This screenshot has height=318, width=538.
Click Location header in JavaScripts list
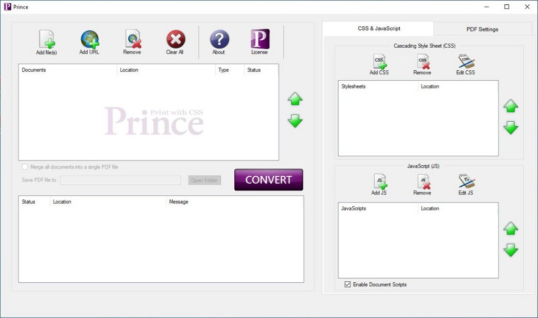[458, 208]
